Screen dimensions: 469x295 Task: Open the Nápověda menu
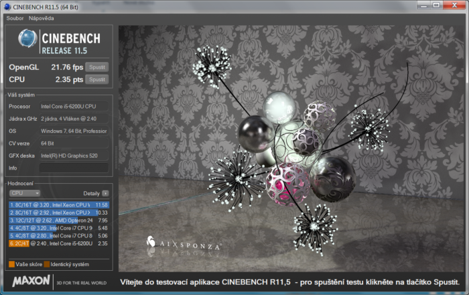(41, 18)
